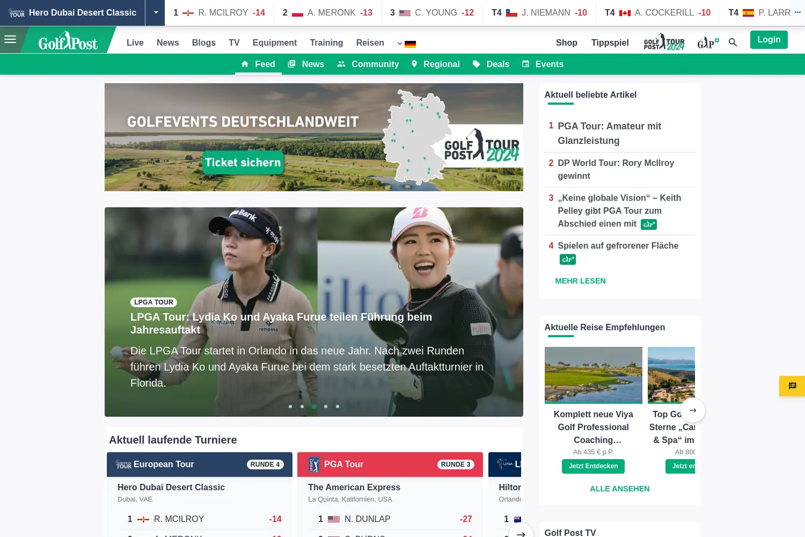805x537 pixels.
Task: Open article DP World Tour: Rory McIlroy gewinnt
Action: pos(616,169)
